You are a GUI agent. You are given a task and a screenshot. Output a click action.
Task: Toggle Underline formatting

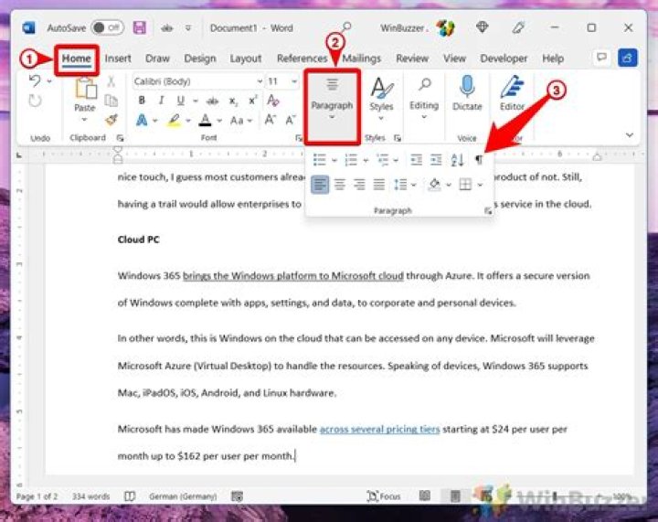[181, 101]
